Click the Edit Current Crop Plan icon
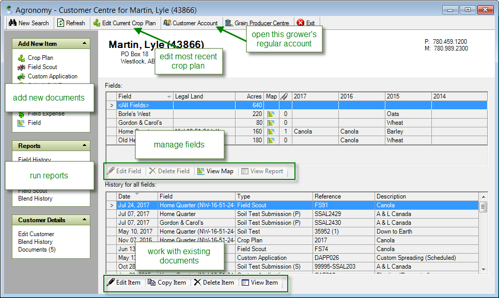This screenshot has height=298, width=499. tap(97, 23)
